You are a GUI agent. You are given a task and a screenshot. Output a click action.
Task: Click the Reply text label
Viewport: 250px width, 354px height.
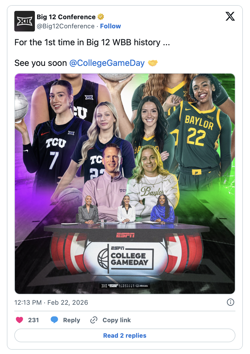coord(72,320)
